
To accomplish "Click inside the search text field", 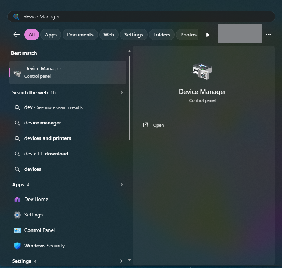I will point(141,17).
